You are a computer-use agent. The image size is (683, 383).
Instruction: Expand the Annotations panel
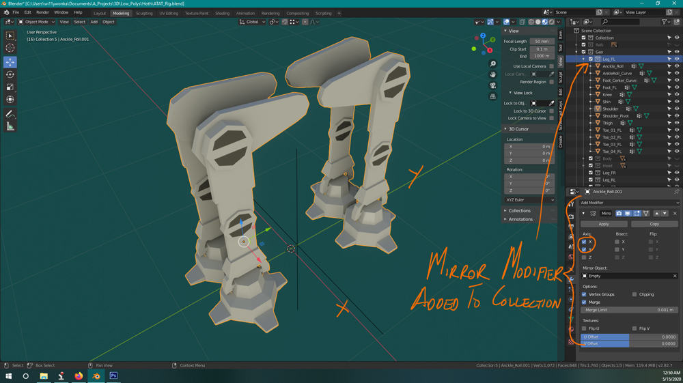530,219
